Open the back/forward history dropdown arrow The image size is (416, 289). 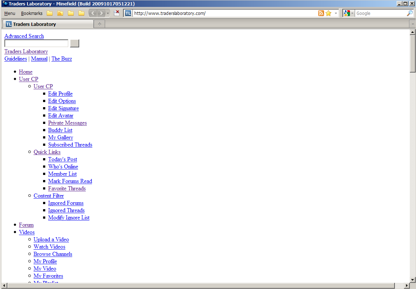(108, 13)
